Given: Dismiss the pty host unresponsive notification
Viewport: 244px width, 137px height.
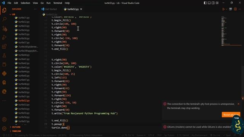Looking at the screenshot, I should [x=239, y=104].
